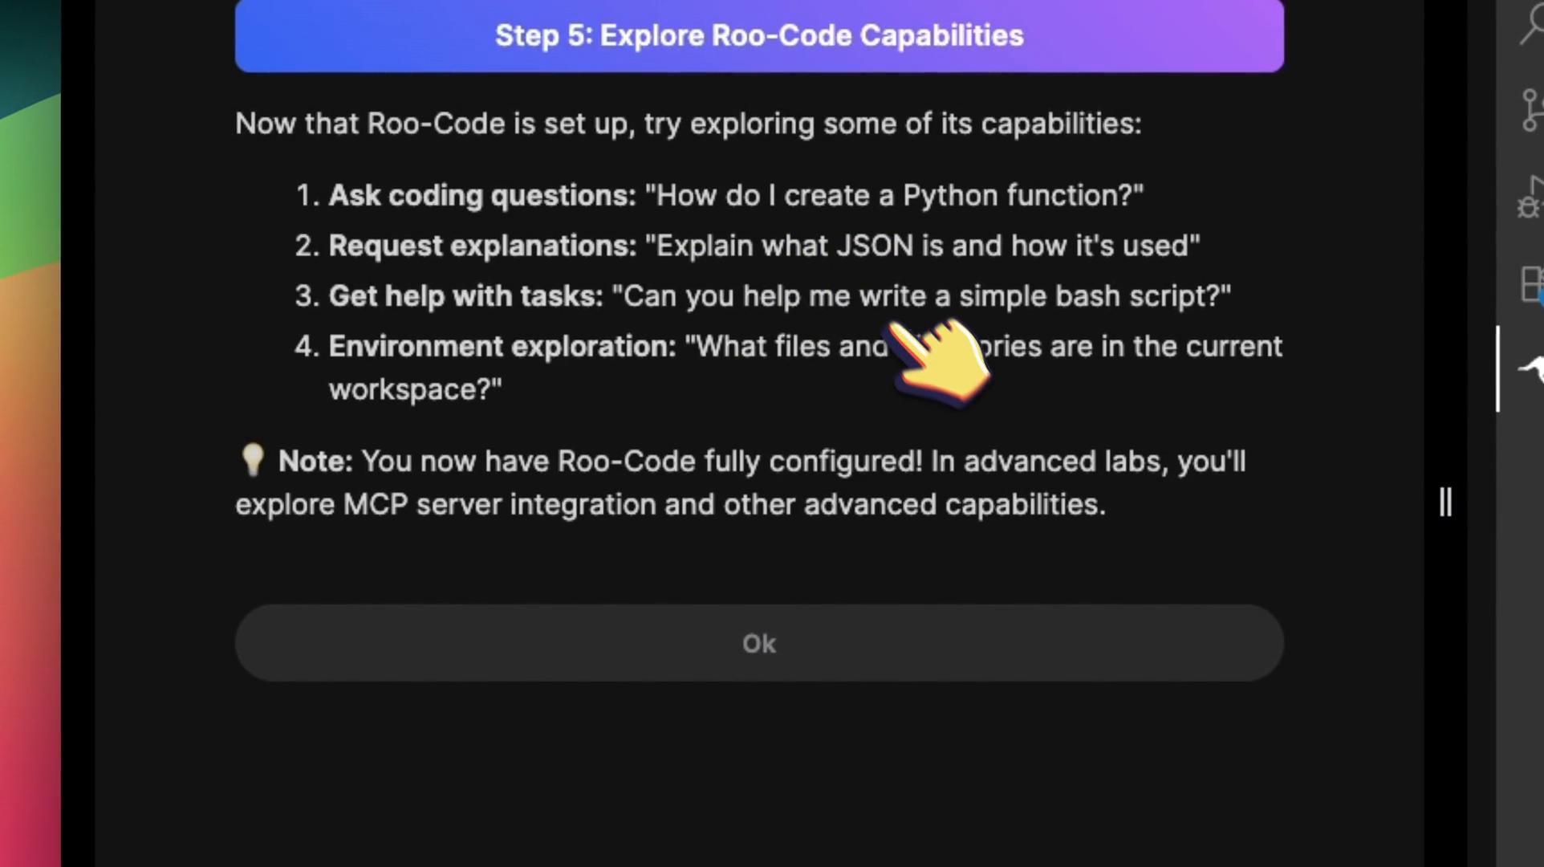Open the Search view in the activity bar
The height and width of the screenshot is (867, 1544).
(x=1533, y=24)
